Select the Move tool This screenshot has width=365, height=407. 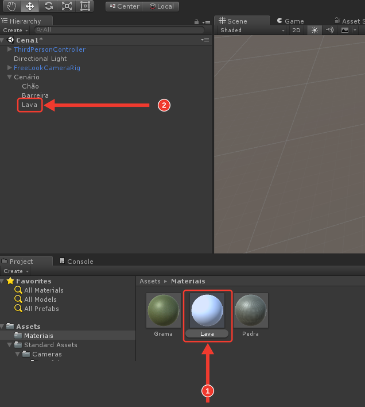pos(30,6)
